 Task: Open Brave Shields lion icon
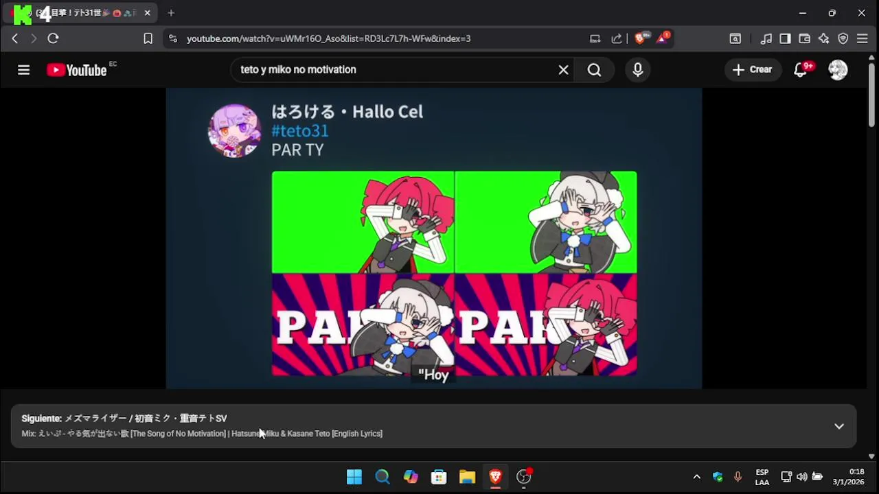click(x=641, y=38)
